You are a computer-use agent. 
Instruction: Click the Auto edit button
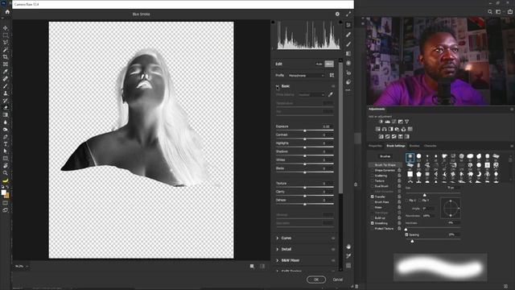tap(319, 64)
